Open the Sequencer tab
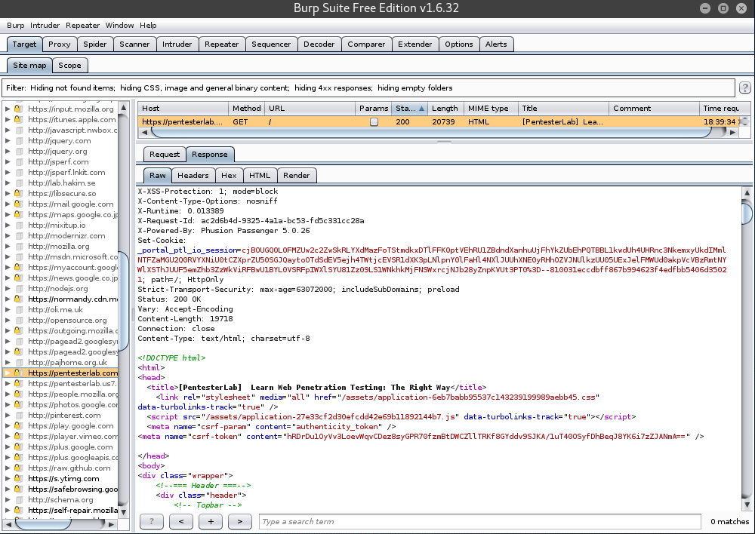This screenshot has width=755, height=534. 271,44
